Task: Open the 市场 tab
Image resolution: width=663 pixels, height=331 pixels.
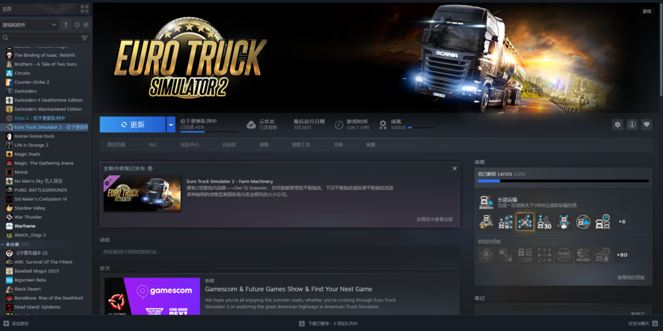Action: tap(338, 145)
